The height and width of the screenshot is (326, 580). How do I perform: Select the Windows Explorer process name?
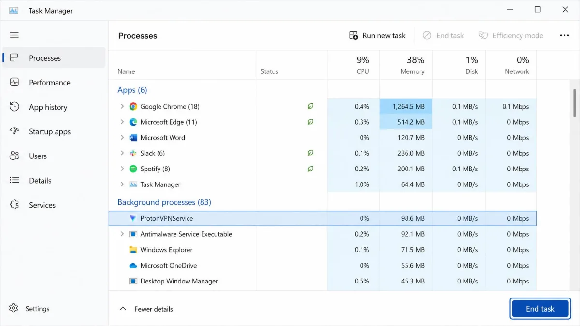click(166, 250)
